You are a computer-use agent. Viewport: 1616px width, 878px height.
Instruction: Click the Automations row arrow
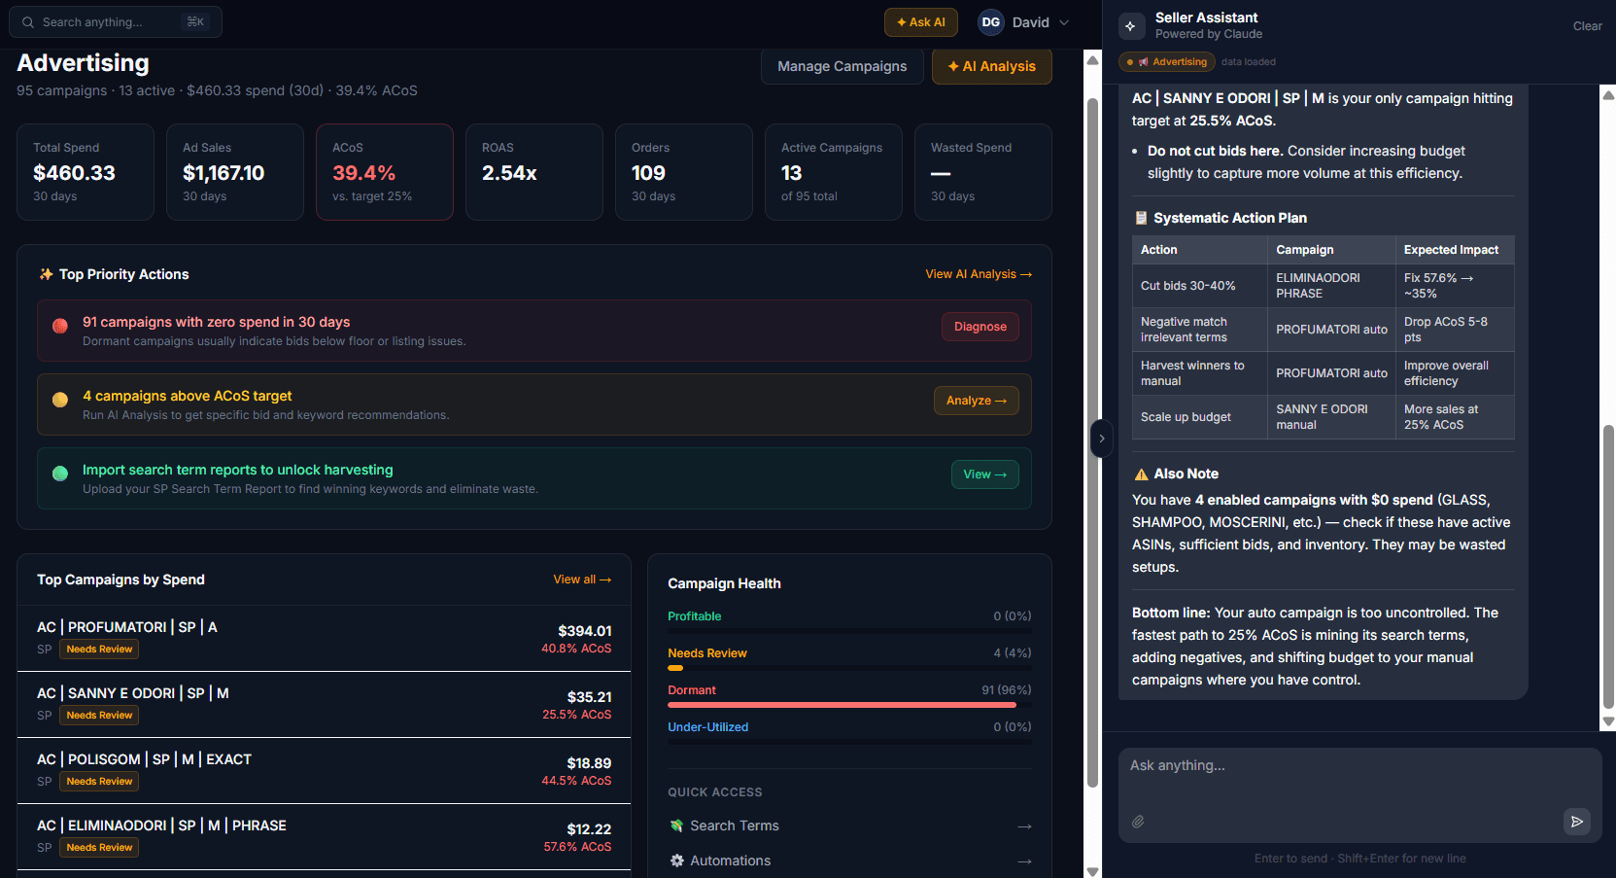point(1024,861)
